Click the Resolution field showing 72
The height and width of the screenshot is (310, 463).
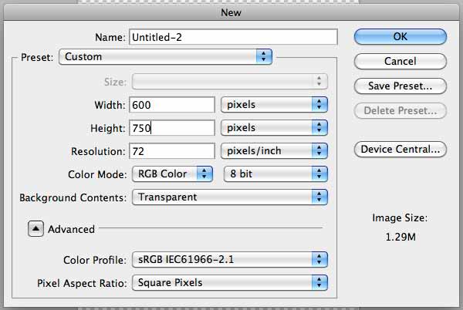pyautogui.click(x=172, y=151)
